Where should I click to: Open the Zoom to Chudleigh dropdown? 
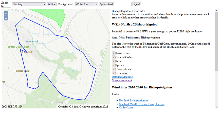29,4
